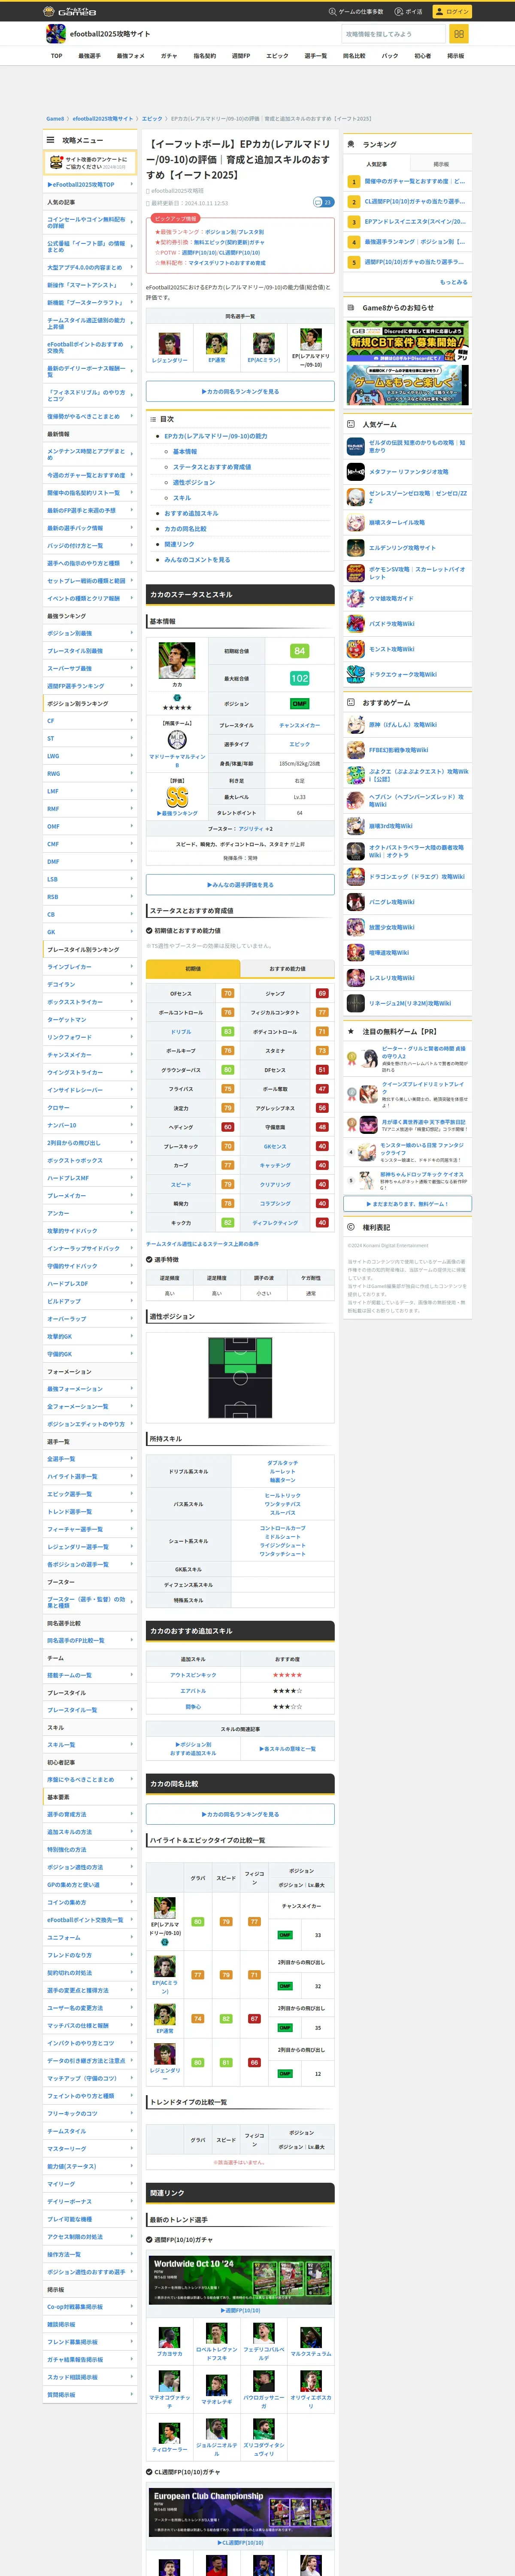Open the ポイ活 header link
This screenshot has height=2576, width=515.
408,12
